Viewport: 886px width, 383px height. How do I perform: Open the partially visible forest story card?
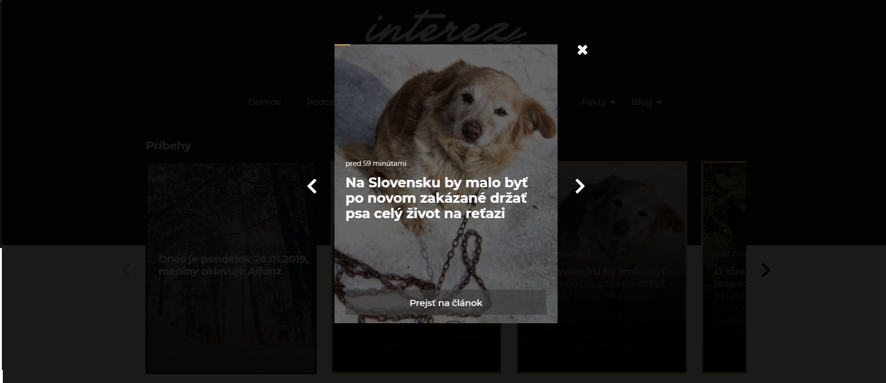coord(724,267)
